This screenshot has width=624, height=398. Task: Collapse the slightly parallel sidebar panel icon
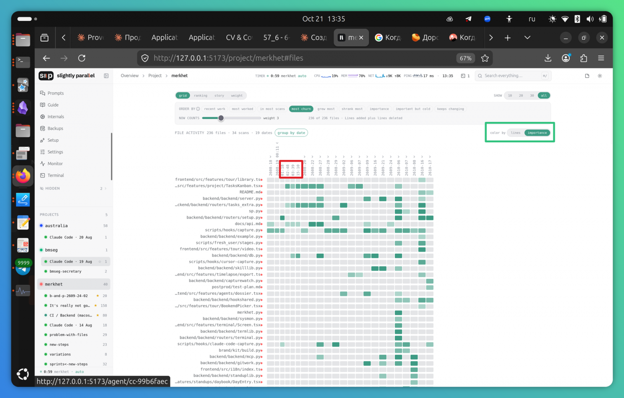[106, 76]
